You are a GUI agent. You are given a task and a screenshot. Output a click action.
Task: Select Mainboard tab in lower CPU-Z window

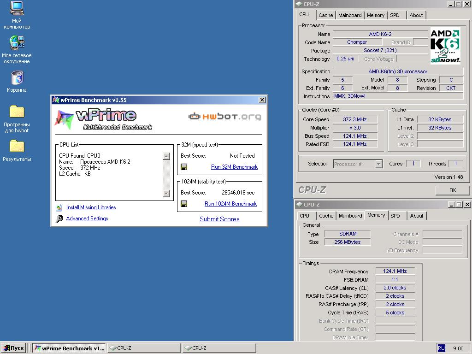pos(350,216)
